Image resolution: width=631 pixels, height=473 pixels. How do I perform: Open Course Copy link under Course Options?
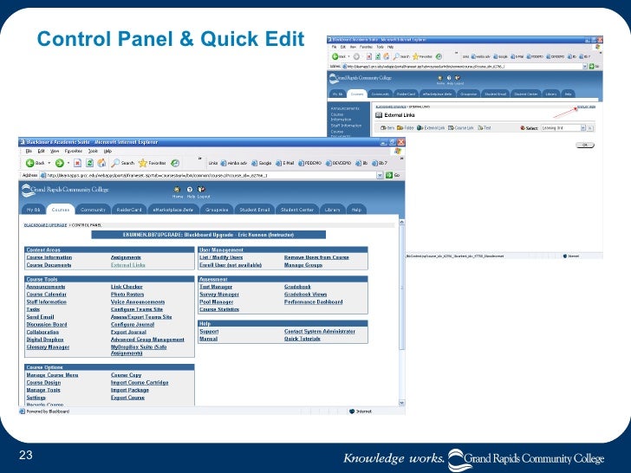(126, 375)
